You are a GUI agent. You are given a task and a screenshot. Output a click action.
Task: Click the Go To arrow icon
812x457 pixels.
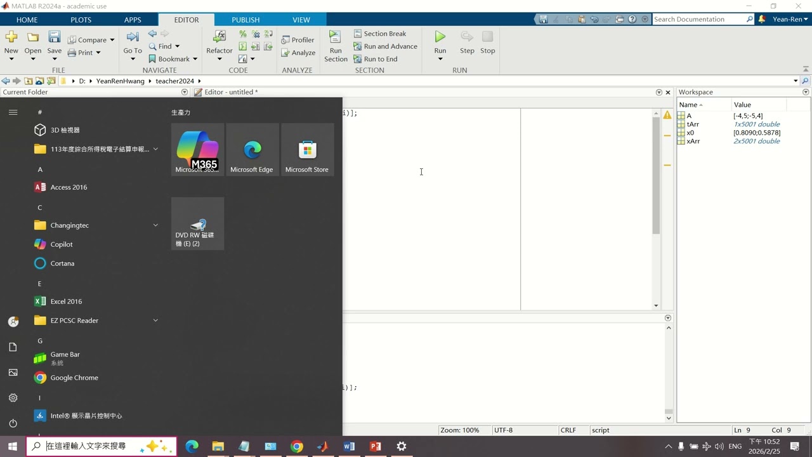click(133, 37)
